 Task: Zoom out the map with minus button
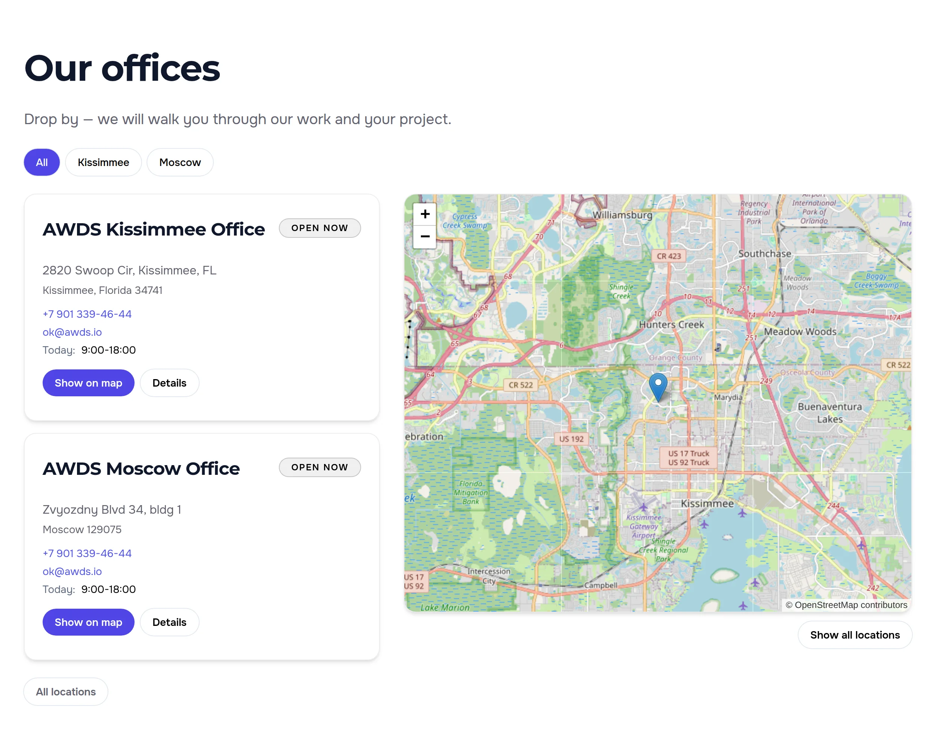[x=425, y=237]
